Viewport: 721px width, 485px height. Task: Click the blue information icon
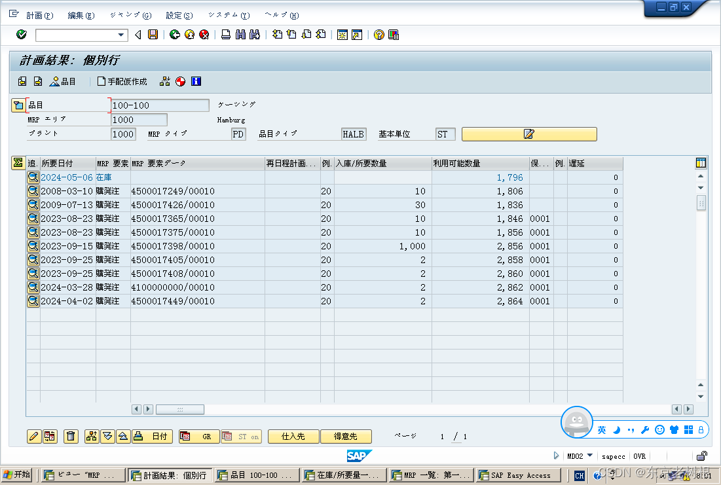tap(196, 81)
